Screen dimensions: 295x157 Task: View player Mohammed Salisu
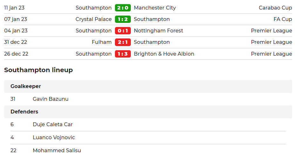tap(57, 150)
